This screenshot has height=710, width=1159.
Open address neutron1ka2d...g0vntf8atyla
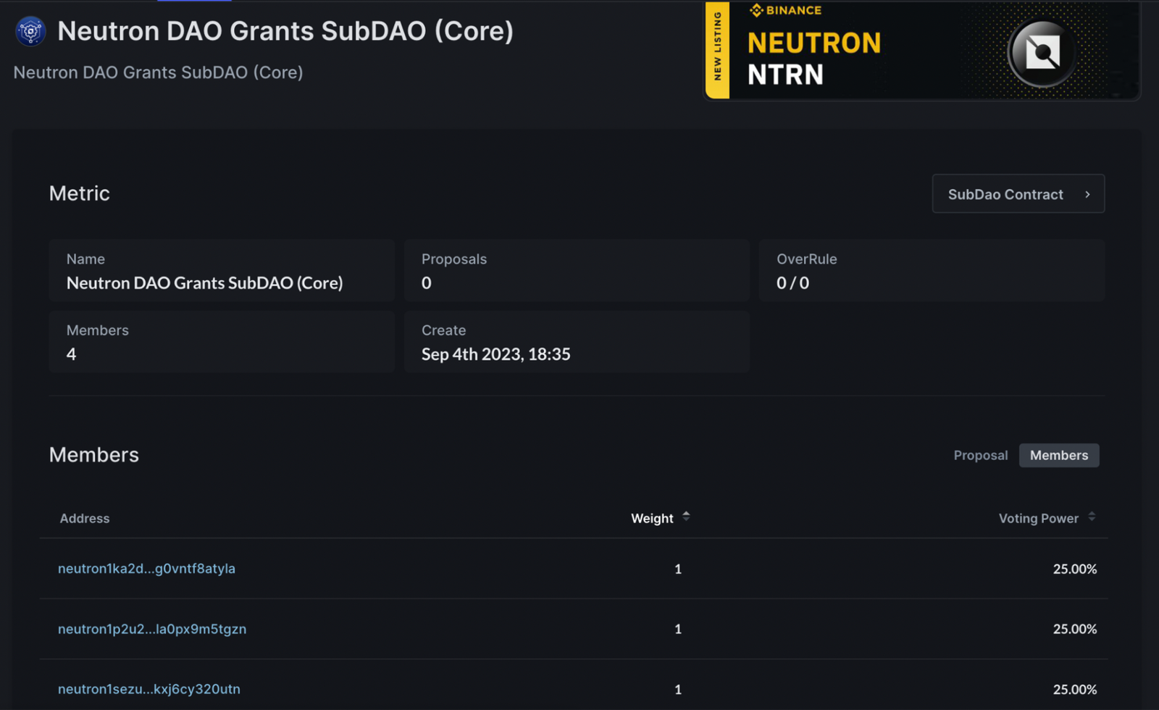click(x=146, y=569)
